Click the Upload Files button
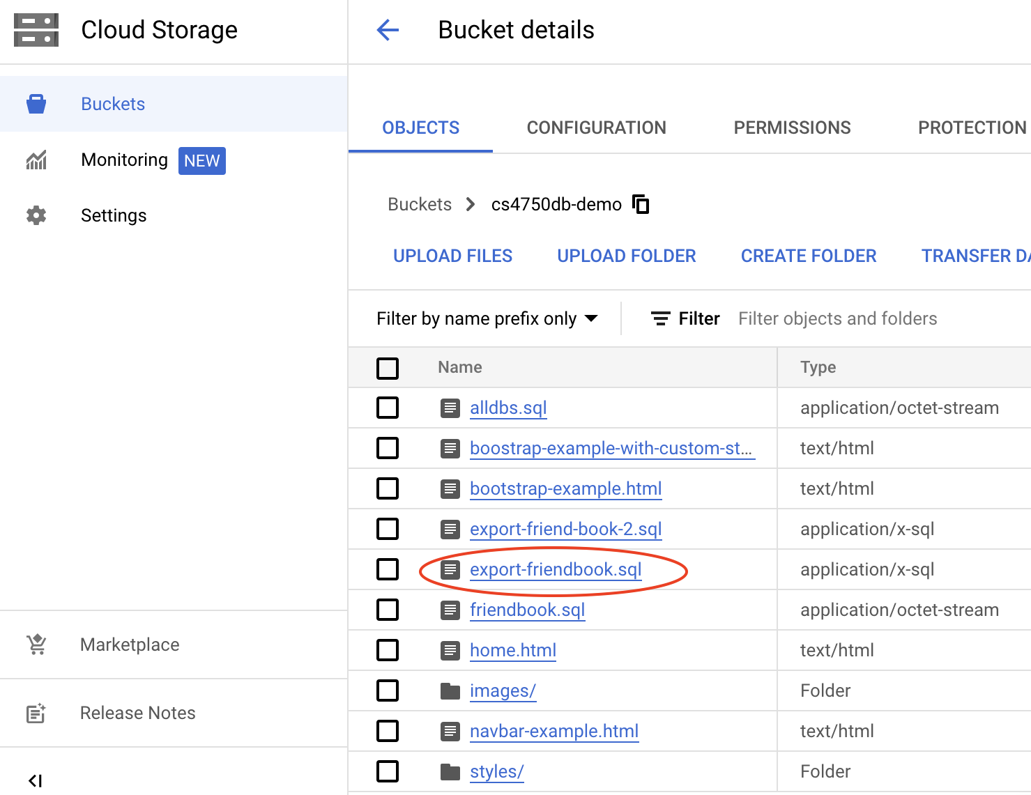1031x795 pixels. pyautogui.click(x=452, y=256)
